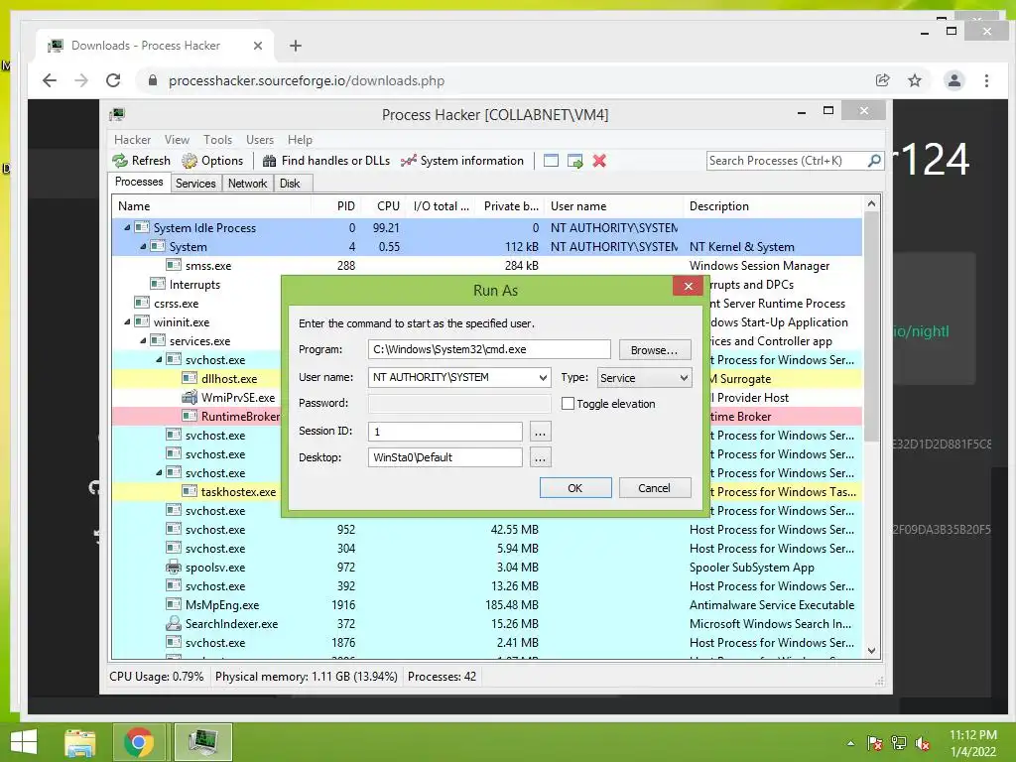Viewport: 1016px width, 762px height.
Task: Open Chrome three-dot menu
Action: (986, 80)
